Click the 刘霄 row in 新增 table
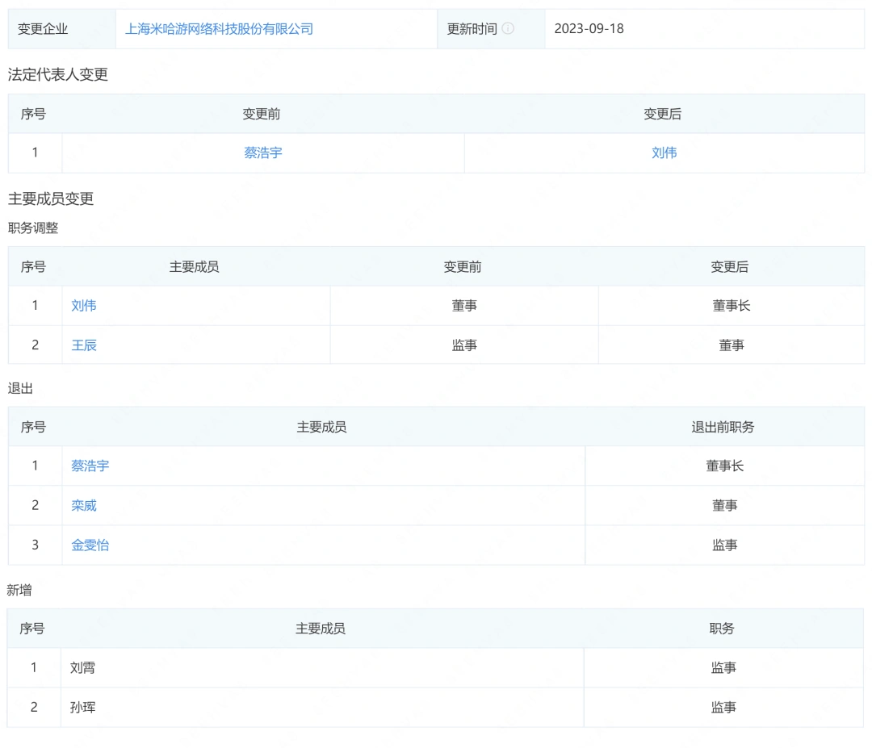 (80, 668)
